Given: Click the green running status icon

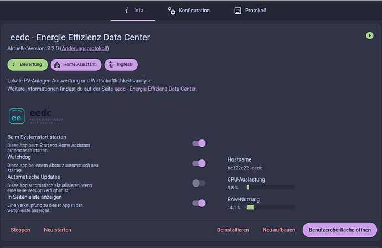Looking at the screenshot, I should pyautogui.click(x=370, y=35).
